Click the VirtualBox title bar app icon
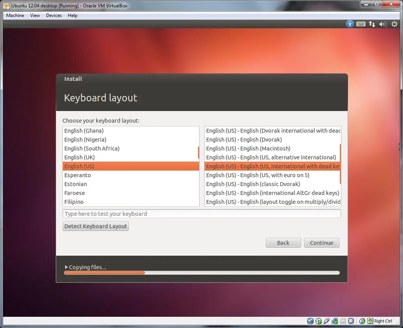This screenshot has width=403, height=328. (x=6, y=6)
